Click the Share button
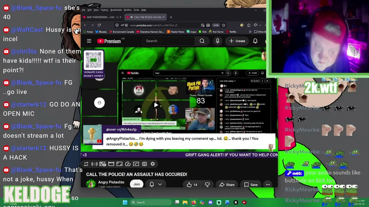The width and height of the screenshot is (369, 207). point(227,185)
